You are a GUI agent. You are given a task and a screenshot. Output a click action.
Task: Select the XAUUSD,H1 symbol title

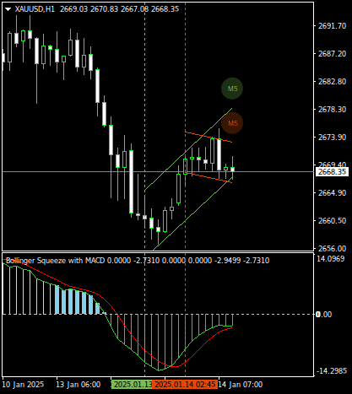(35, 9)
